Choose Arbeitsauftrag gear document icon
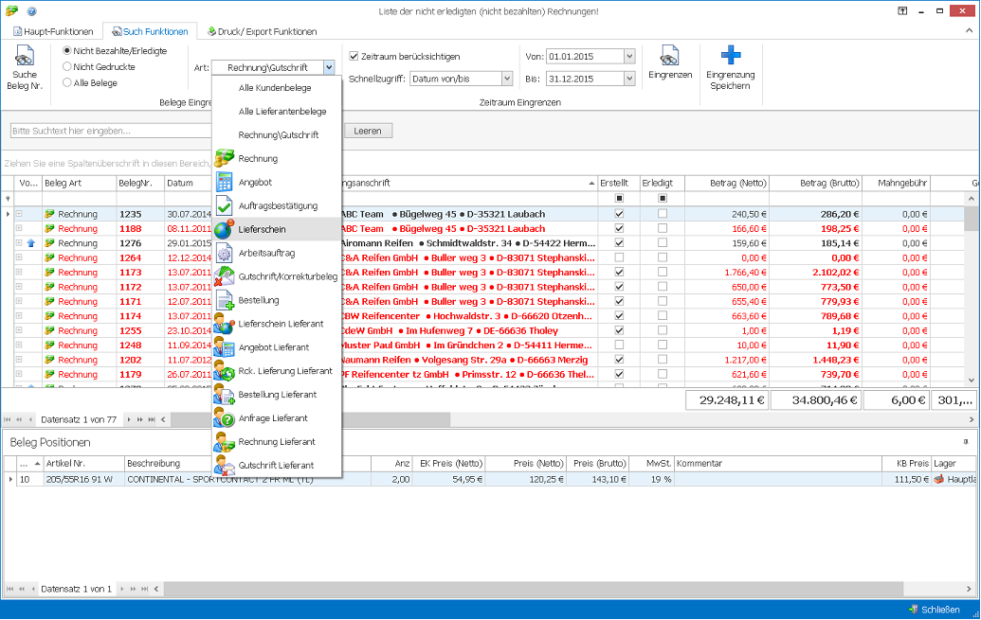 tap(224, 253)
